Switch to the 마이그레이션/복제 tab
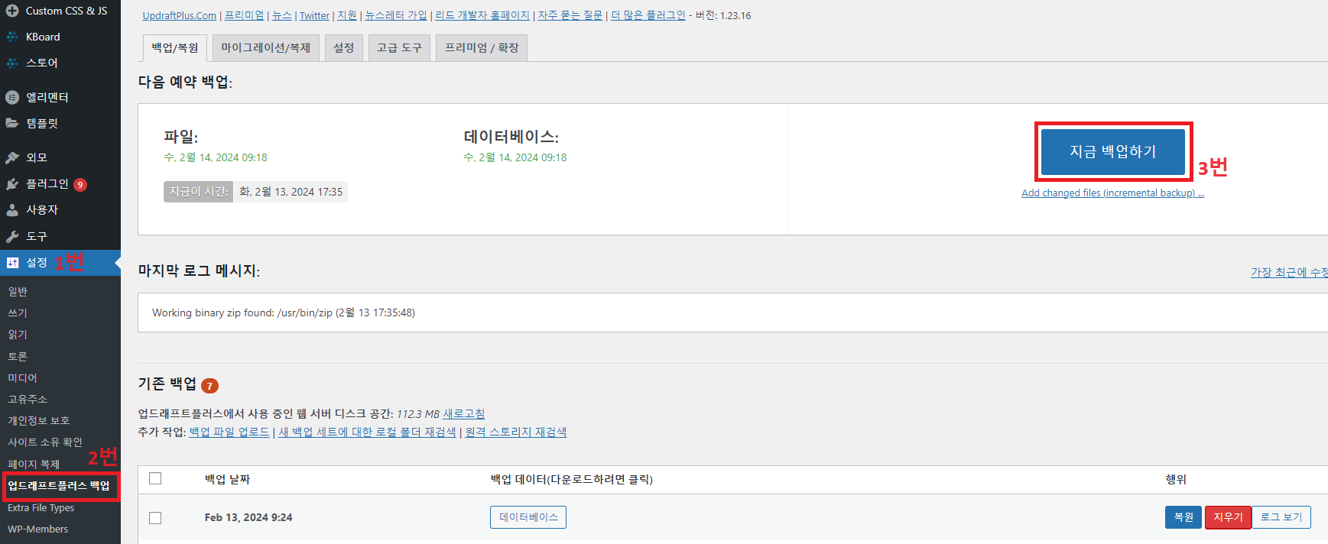1328x544 pixels. click(265, 48)
